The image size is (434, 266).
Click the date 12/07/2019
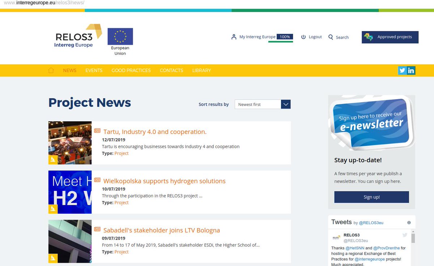[114, 140]
